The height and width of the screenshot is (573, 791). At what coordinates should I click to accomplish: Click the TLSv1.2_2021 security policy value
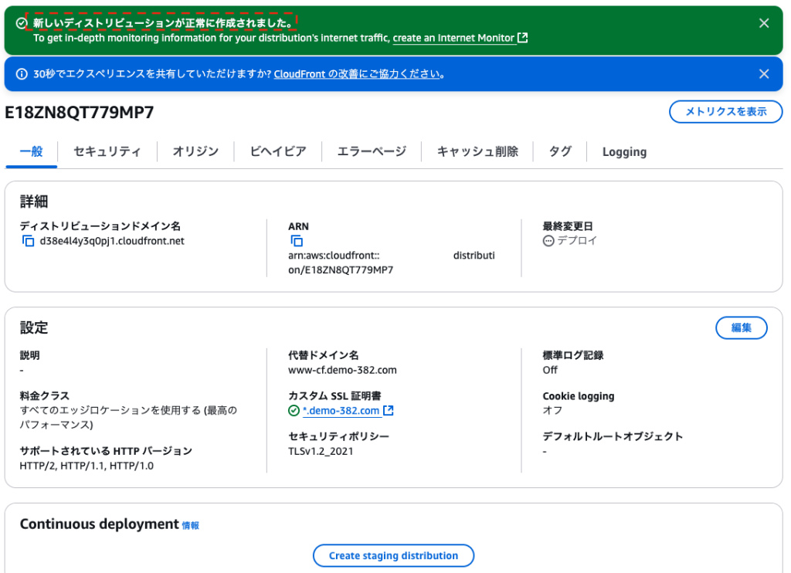click(x=321, y=452)
